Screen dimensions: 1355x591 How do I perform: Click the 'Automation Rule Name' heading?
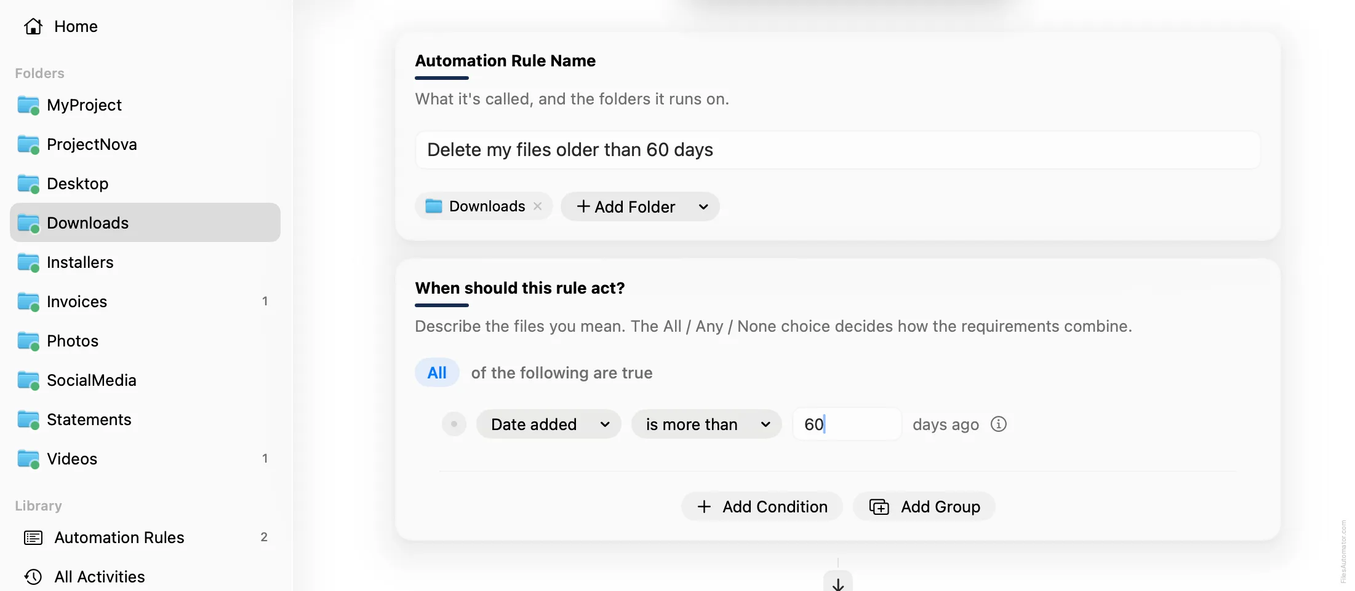click(x=505, y=61)
